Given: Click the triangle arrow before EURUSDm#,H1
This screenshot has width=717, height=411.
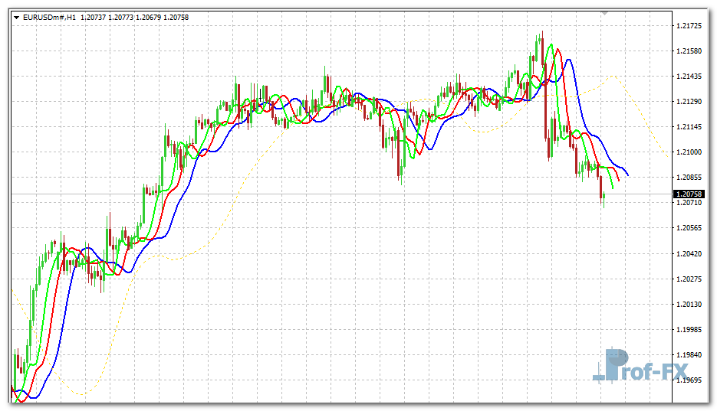Looking at the screenshot, I should click(18, 16).
